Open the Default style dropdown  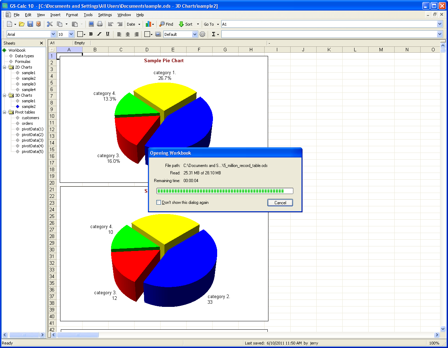click(195, 34)
